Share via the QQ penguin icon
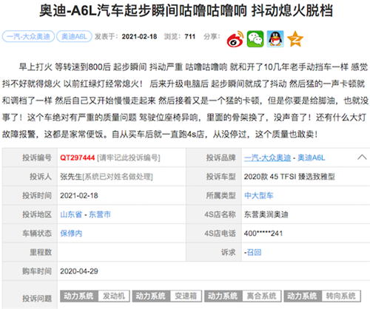This screenshot has width=370, height=309. (275, 39)
